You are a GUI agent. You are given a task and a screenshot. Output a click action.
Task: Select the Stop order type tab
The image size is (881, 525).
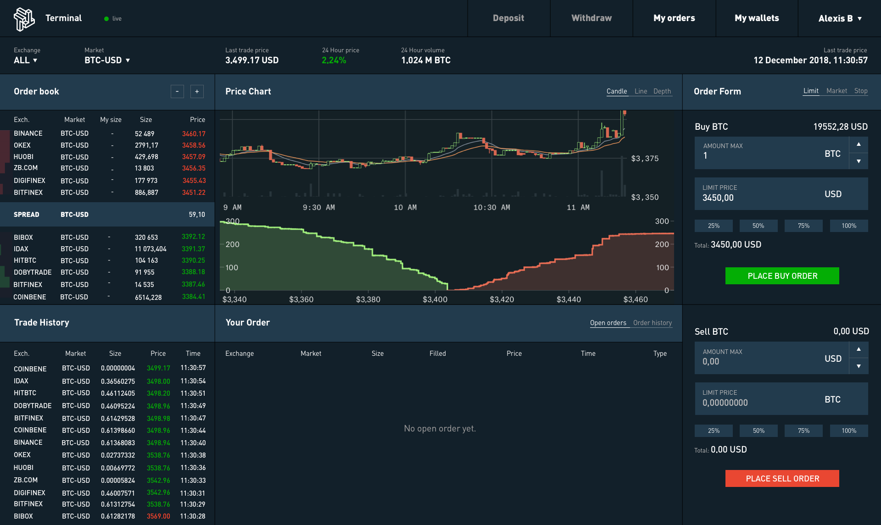click(x=861, y=91)
